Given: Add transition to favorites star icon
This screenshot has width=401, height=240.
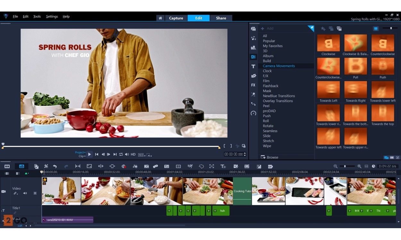Looking at the screenshot, I should coord(323,29).
